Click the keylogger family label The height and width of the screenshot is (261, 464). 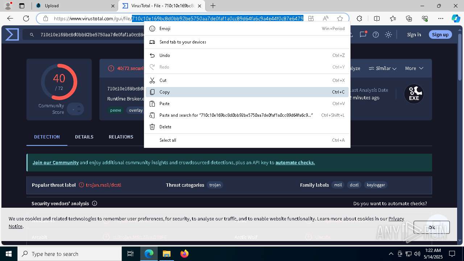376,185
